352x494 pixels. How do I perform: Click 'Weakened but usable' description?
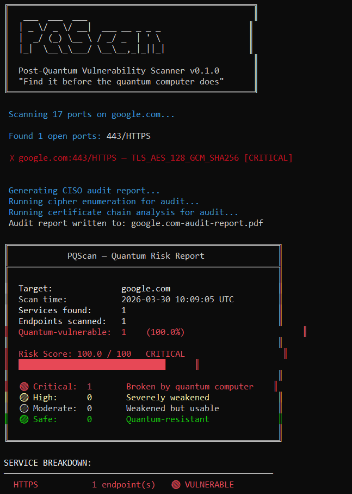[172, 408]
